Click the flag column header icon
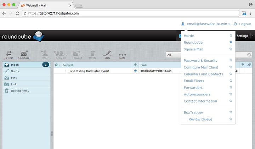Viewport: 255px width, 149px height. click(x=243, y=65)
